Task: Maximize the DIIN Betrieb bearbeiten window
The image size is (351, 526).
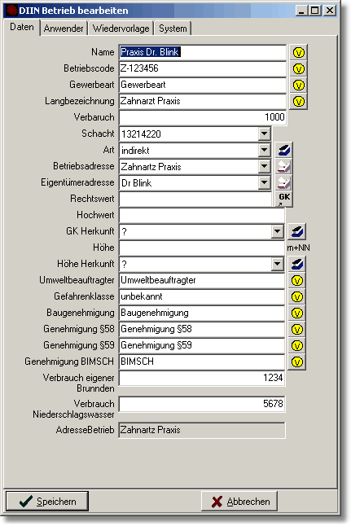Action: click(x=315, y=11)
